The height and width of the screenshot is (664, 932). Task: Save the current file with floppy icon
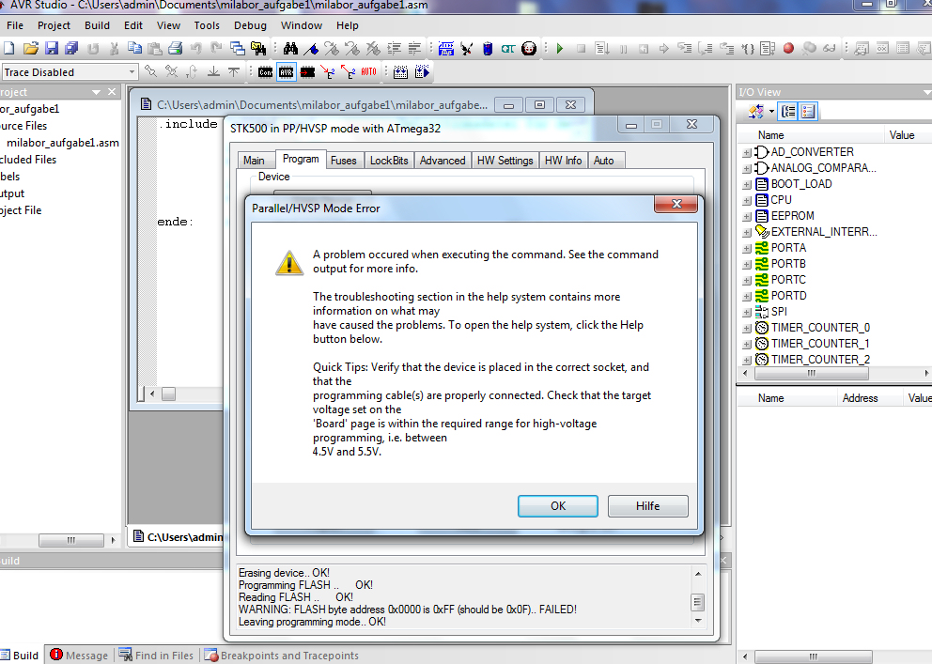[x=52, y=49]
